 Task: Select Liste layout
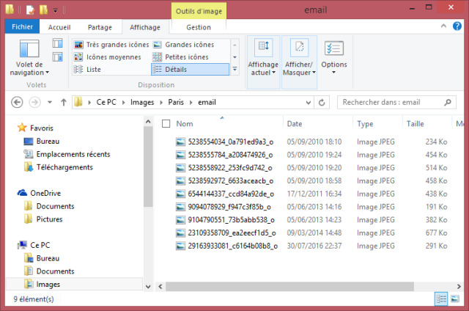87,70
